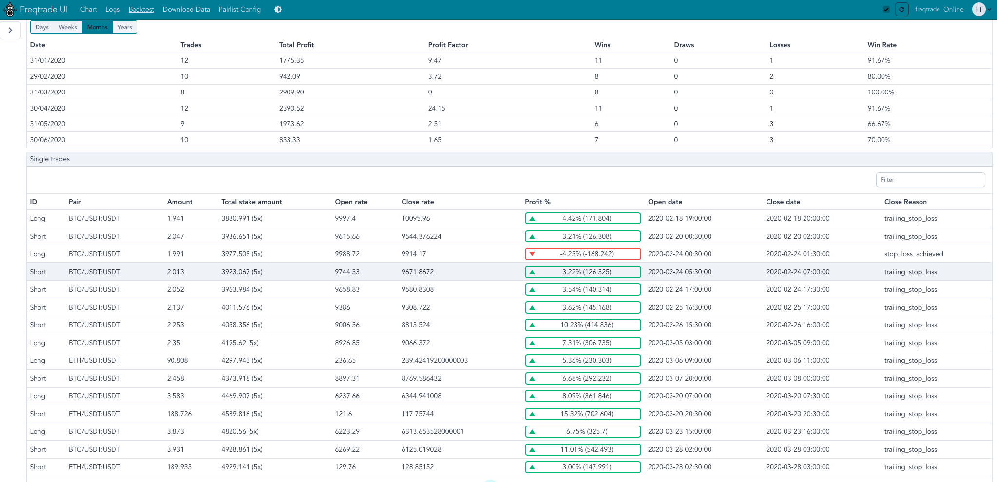
Task: Click the FT avatar circle
Action: [978, 9]
